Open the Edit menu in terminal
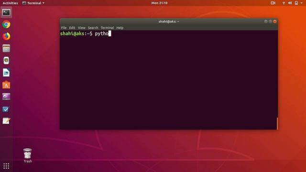This screenshot has width=306, height=172. pyautogui.click(x=72, y=28)
